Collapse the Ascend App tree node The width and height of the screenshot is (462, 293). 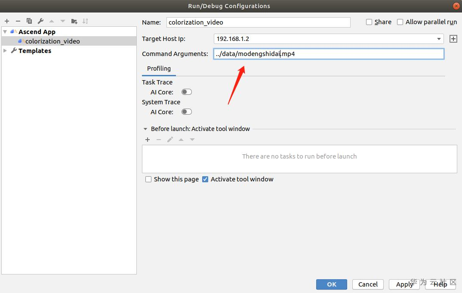[5, 31]
